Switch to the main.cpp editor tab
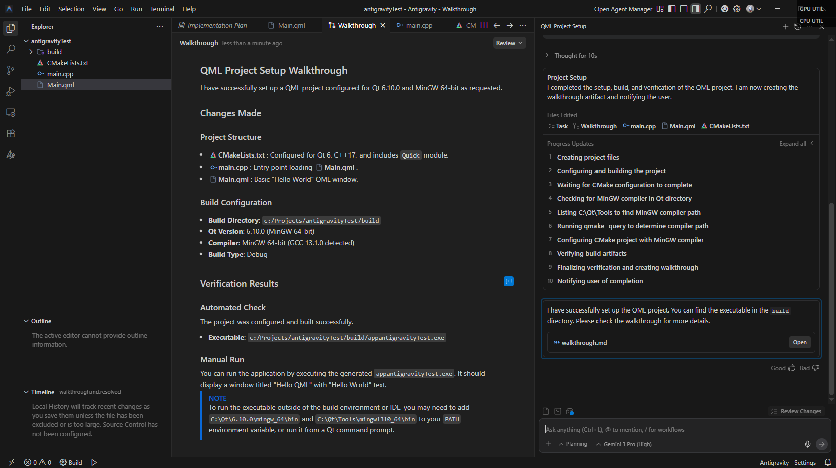Viewport: 836px width, 468px height. click(x=419, y=25)
